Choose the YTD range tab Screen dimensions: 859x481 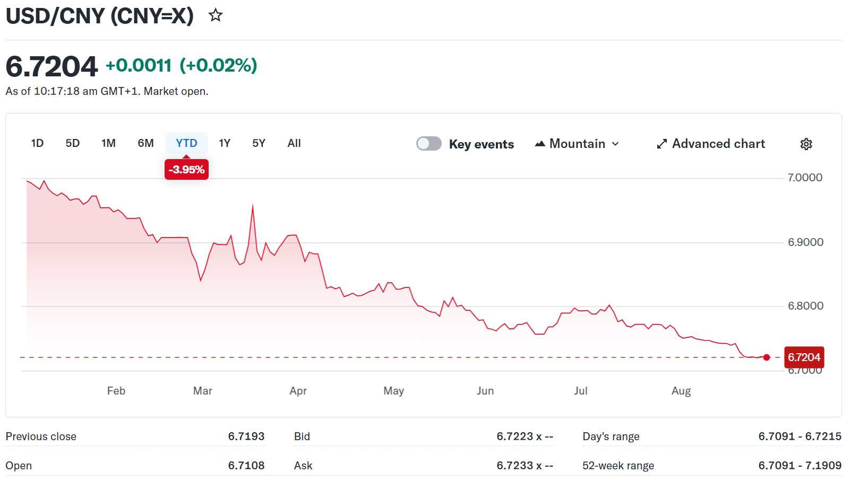(186, 143)
